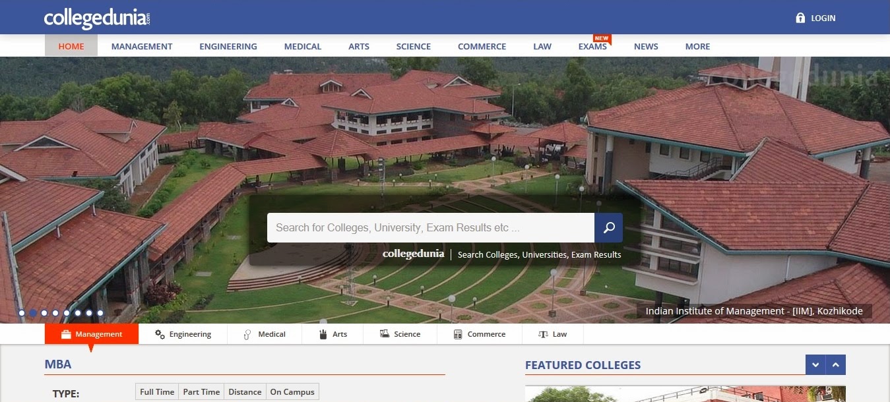Open the MORE navigation menu
The height and width of the screenshot is (402, 890).
[x=697, y=46]
